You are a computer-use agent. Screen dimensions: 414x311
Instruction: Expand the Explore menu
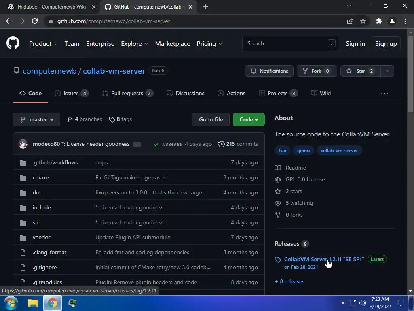(x=135, y=44)
